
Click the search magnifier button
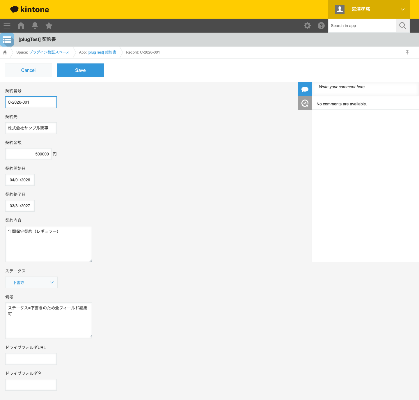pos(403,26)
